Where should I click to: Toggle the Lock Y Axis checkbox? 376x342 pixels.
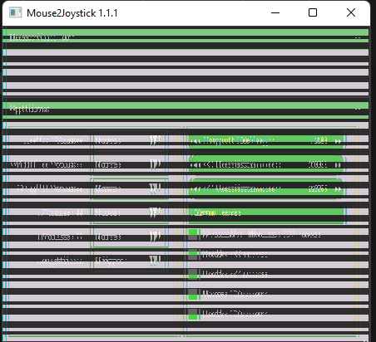(193, 274)
